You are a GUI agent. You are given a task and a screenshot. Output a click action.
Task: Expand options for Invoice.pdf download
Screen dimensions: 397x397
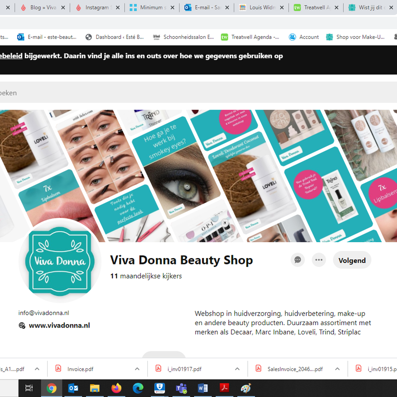137,369
